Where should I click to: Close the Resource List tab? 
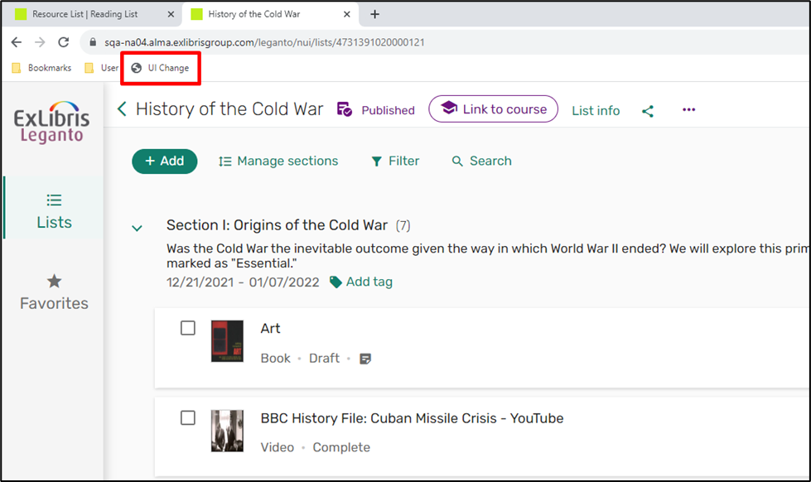(171, 14)
